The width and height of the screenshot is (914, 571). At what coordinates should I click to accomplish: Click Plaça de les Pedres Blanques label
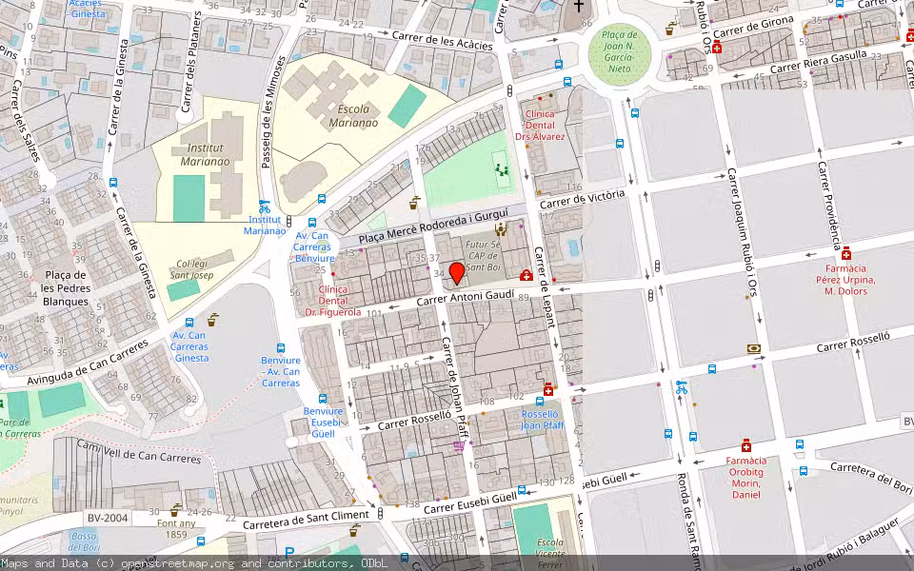coord(66,288)
